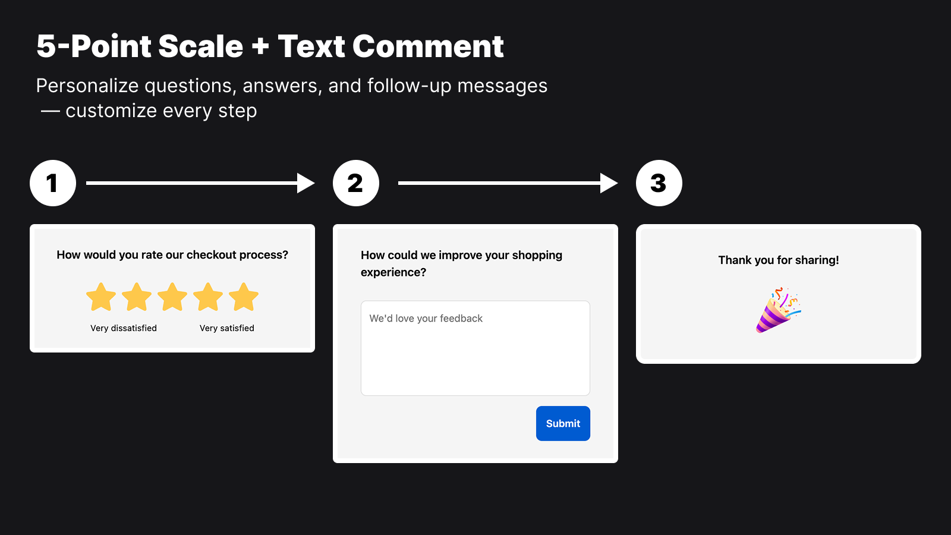Viewport: 951px width, 535px height.
Task: Click the checkout process question text
Action: point(172,254)
